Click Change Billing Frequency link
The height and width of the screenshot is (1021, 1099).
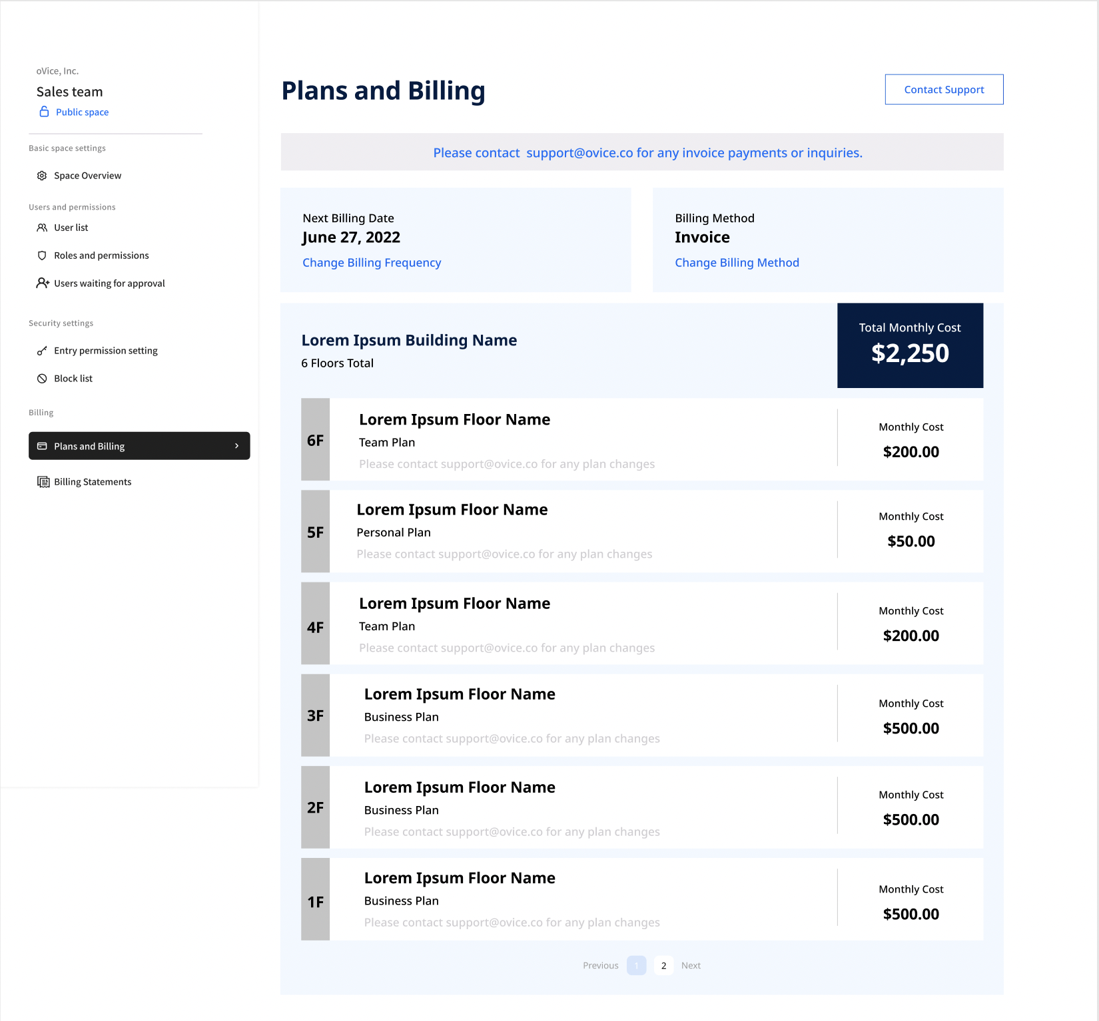(x=372, y=263)
